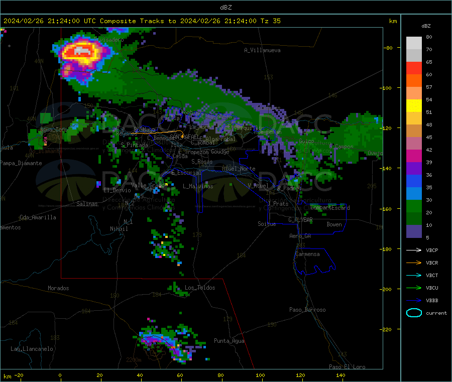Select the slate 5-10 dBZ legend swatch

click(x=414, y=231)
